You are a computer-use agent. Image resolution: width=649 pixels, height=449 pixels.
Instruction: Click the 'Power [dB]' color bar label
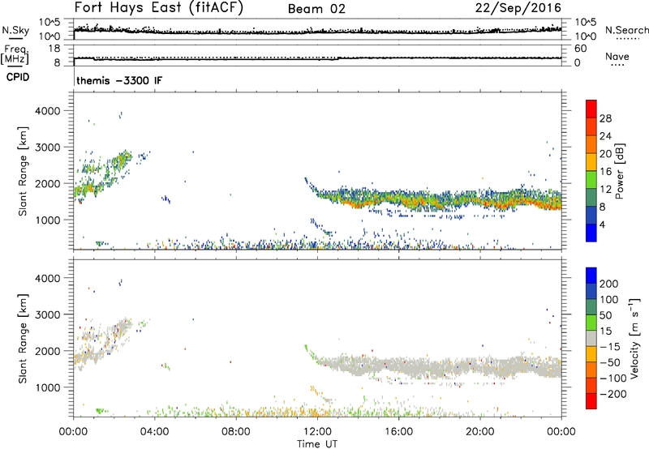coord(619,171)
